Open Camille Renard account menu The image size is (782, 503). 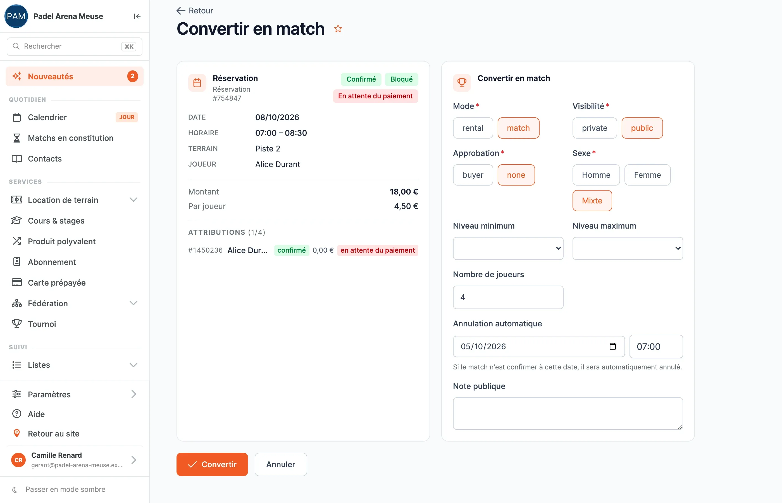tap(74, 460)
